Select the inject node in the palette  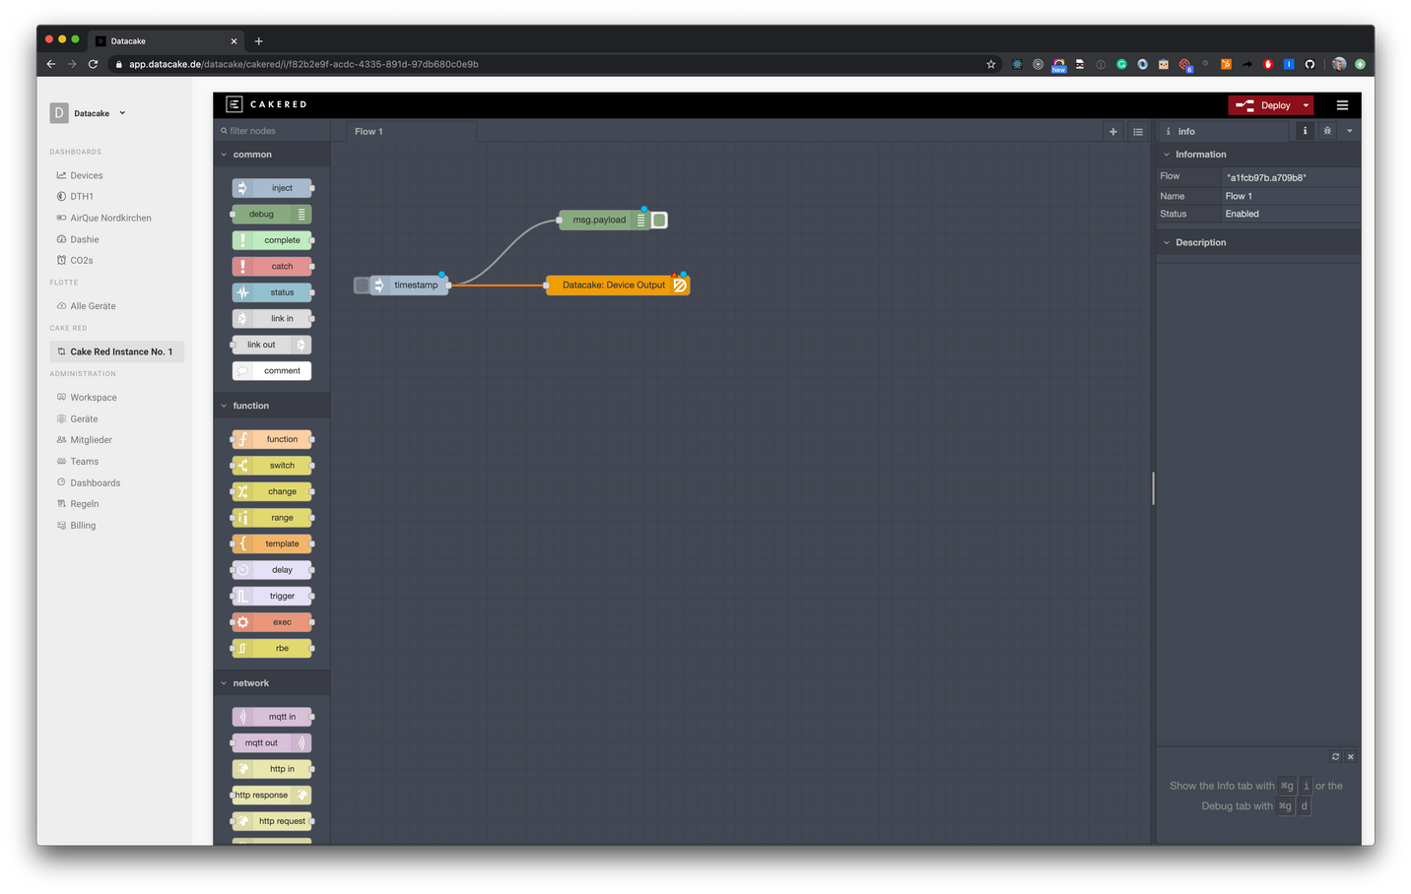271,187
